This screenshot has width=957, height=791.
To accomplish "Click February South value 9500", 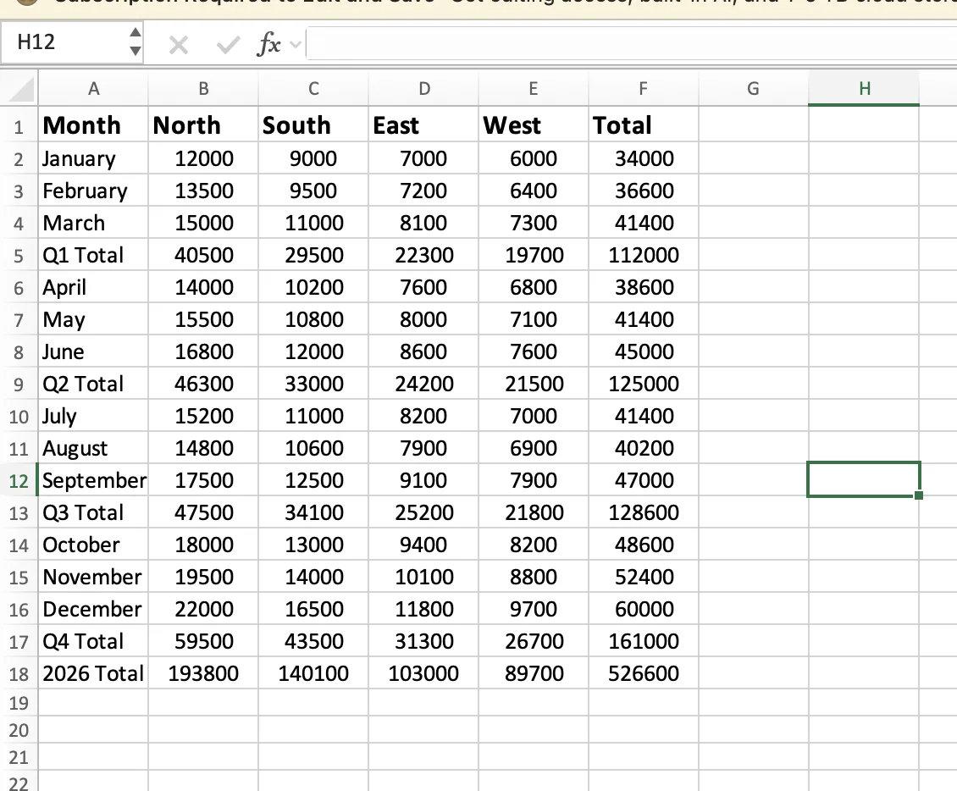I will tap(313, 191).
